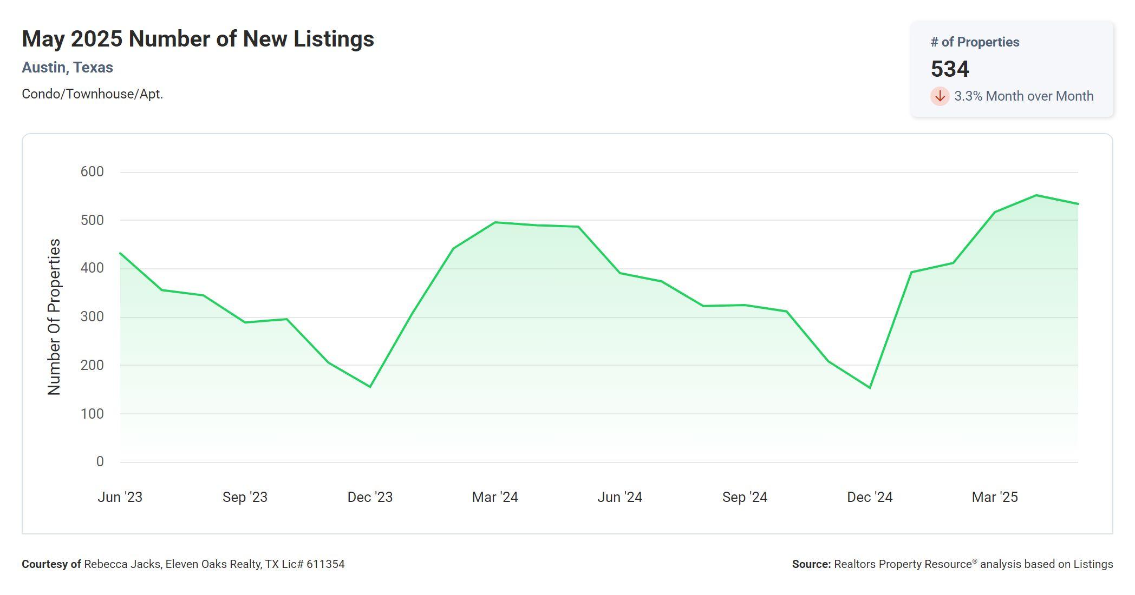
Task: Click the 534 properties count value
Action: coord(950,69)
